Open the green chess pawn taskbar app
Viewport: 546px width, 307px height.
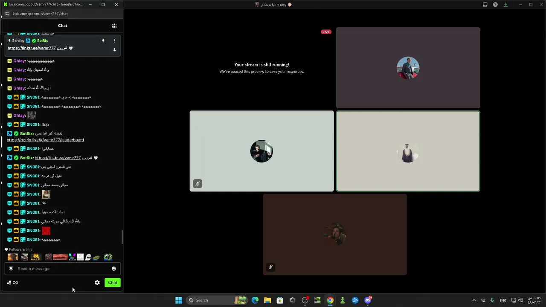343,300
